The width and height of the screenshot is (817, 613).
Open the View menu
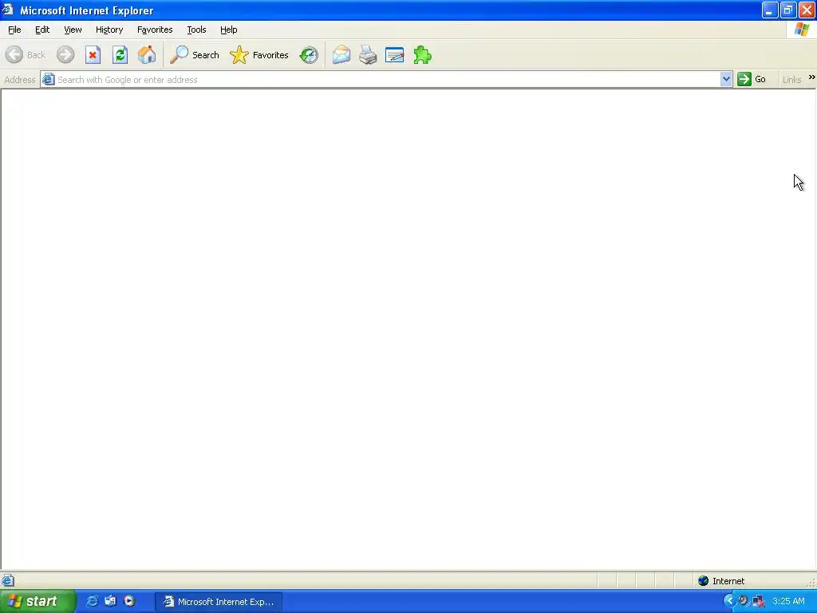73,30
